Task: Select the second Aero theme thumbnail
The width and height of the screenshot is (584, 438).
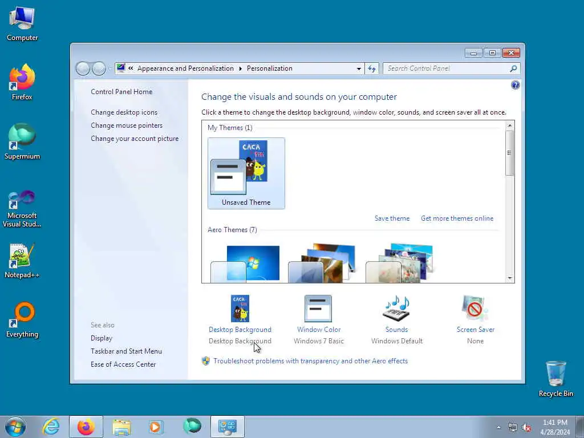Action: [x=323, y=263]
